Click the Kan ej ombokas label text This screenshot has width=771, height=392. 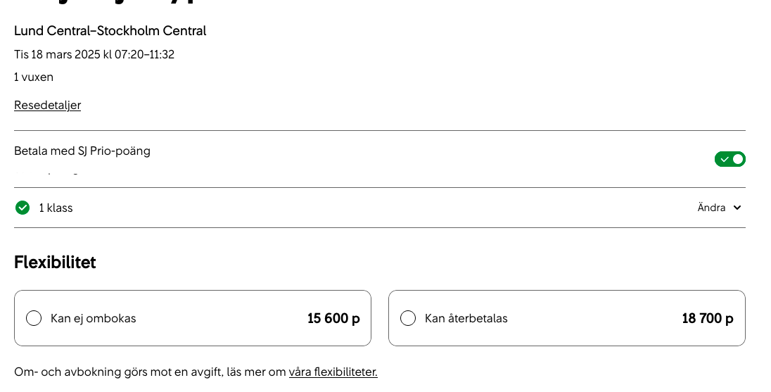point(94,318)
